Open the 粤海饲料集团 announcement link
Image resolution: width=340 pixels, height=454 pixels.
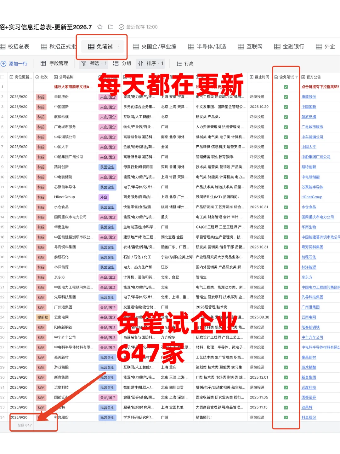pyautogui.click(x=312, y=247)
